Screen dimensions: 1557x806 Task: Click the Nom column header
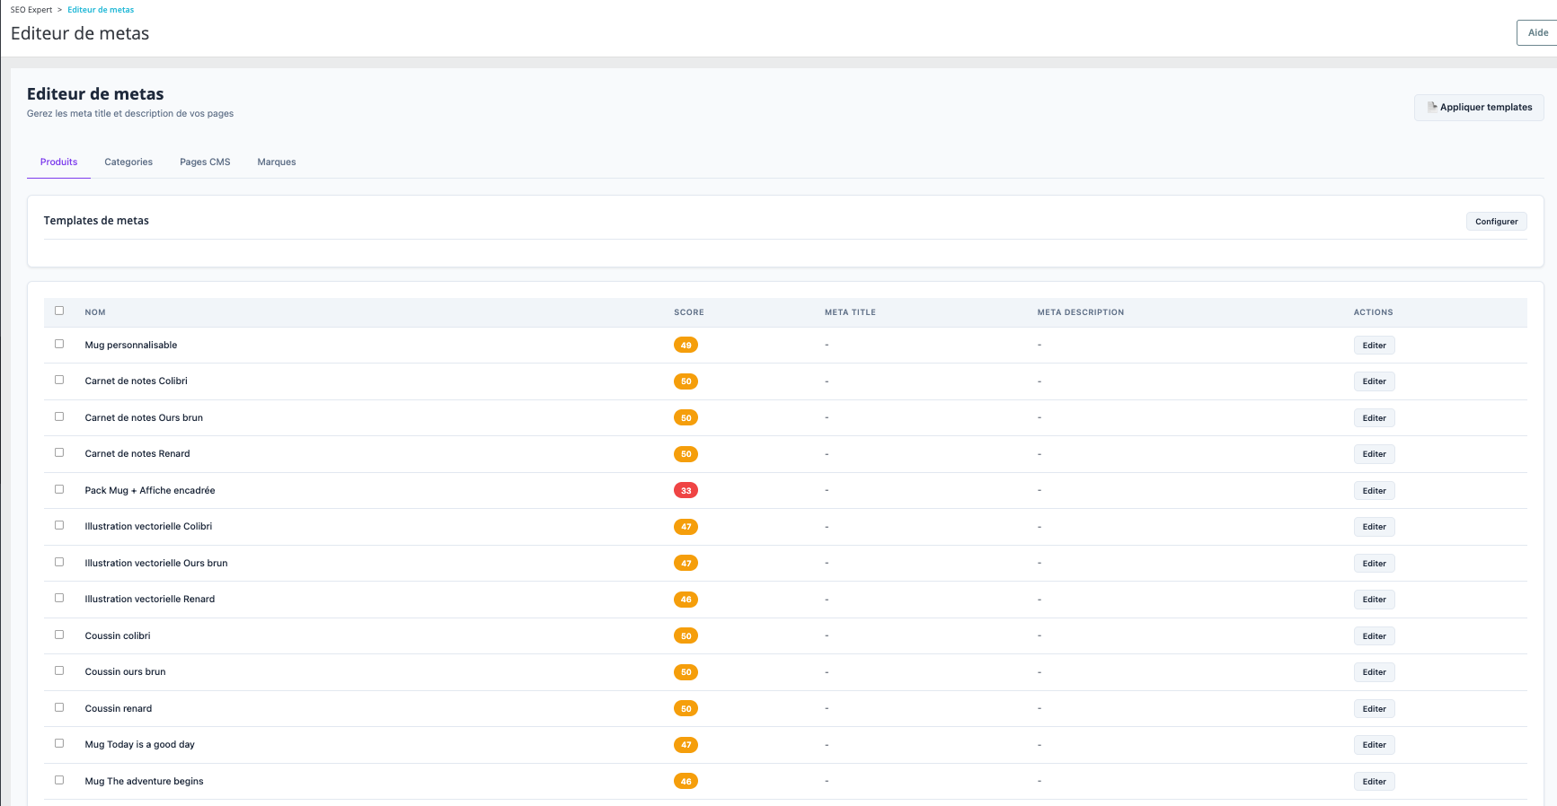click(95, 312)
